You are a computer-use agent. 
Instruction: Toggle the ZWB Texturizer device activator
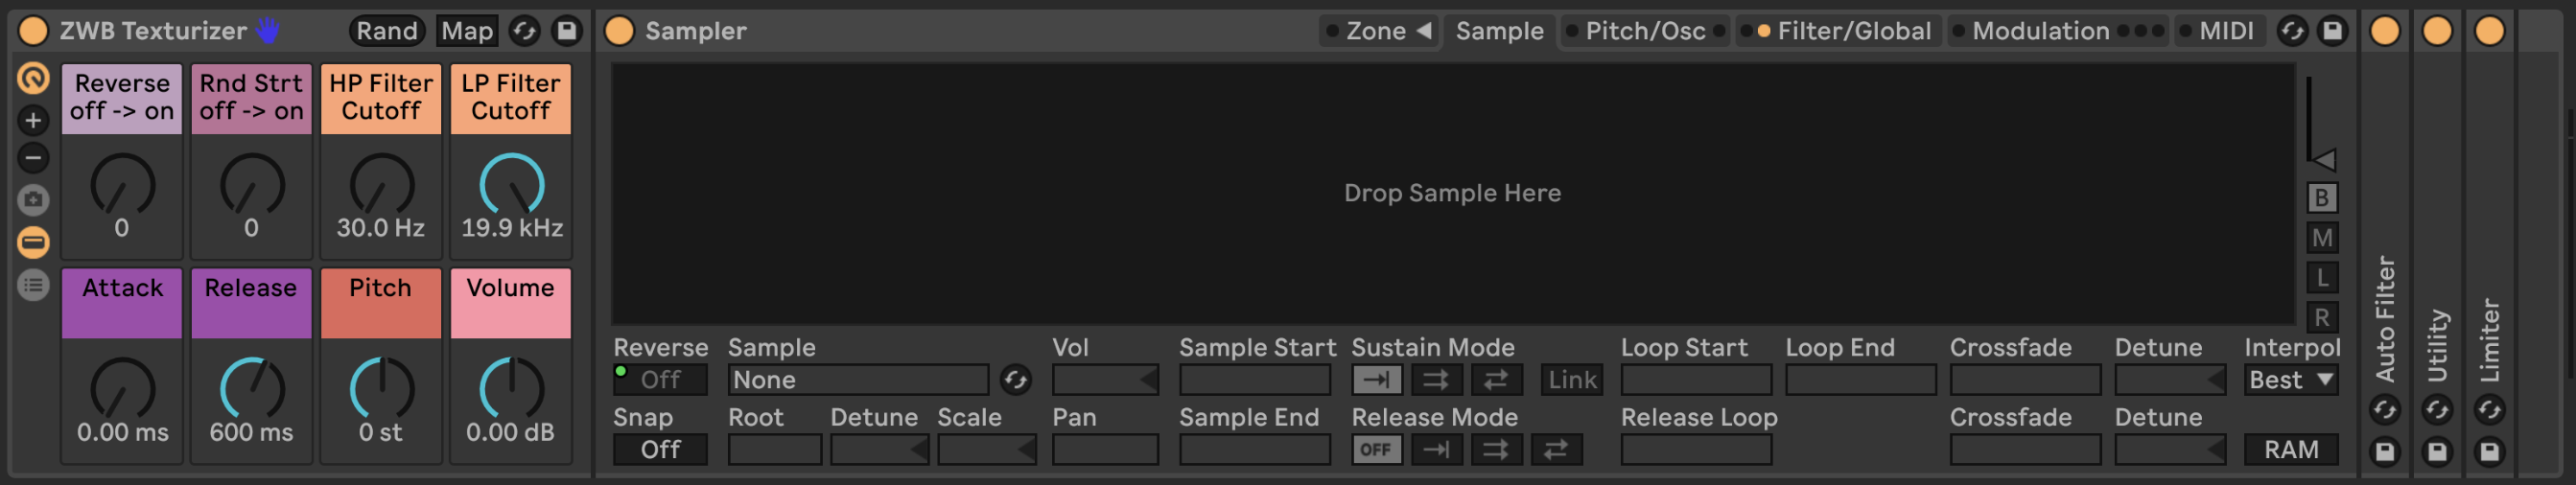pos(33,31)
